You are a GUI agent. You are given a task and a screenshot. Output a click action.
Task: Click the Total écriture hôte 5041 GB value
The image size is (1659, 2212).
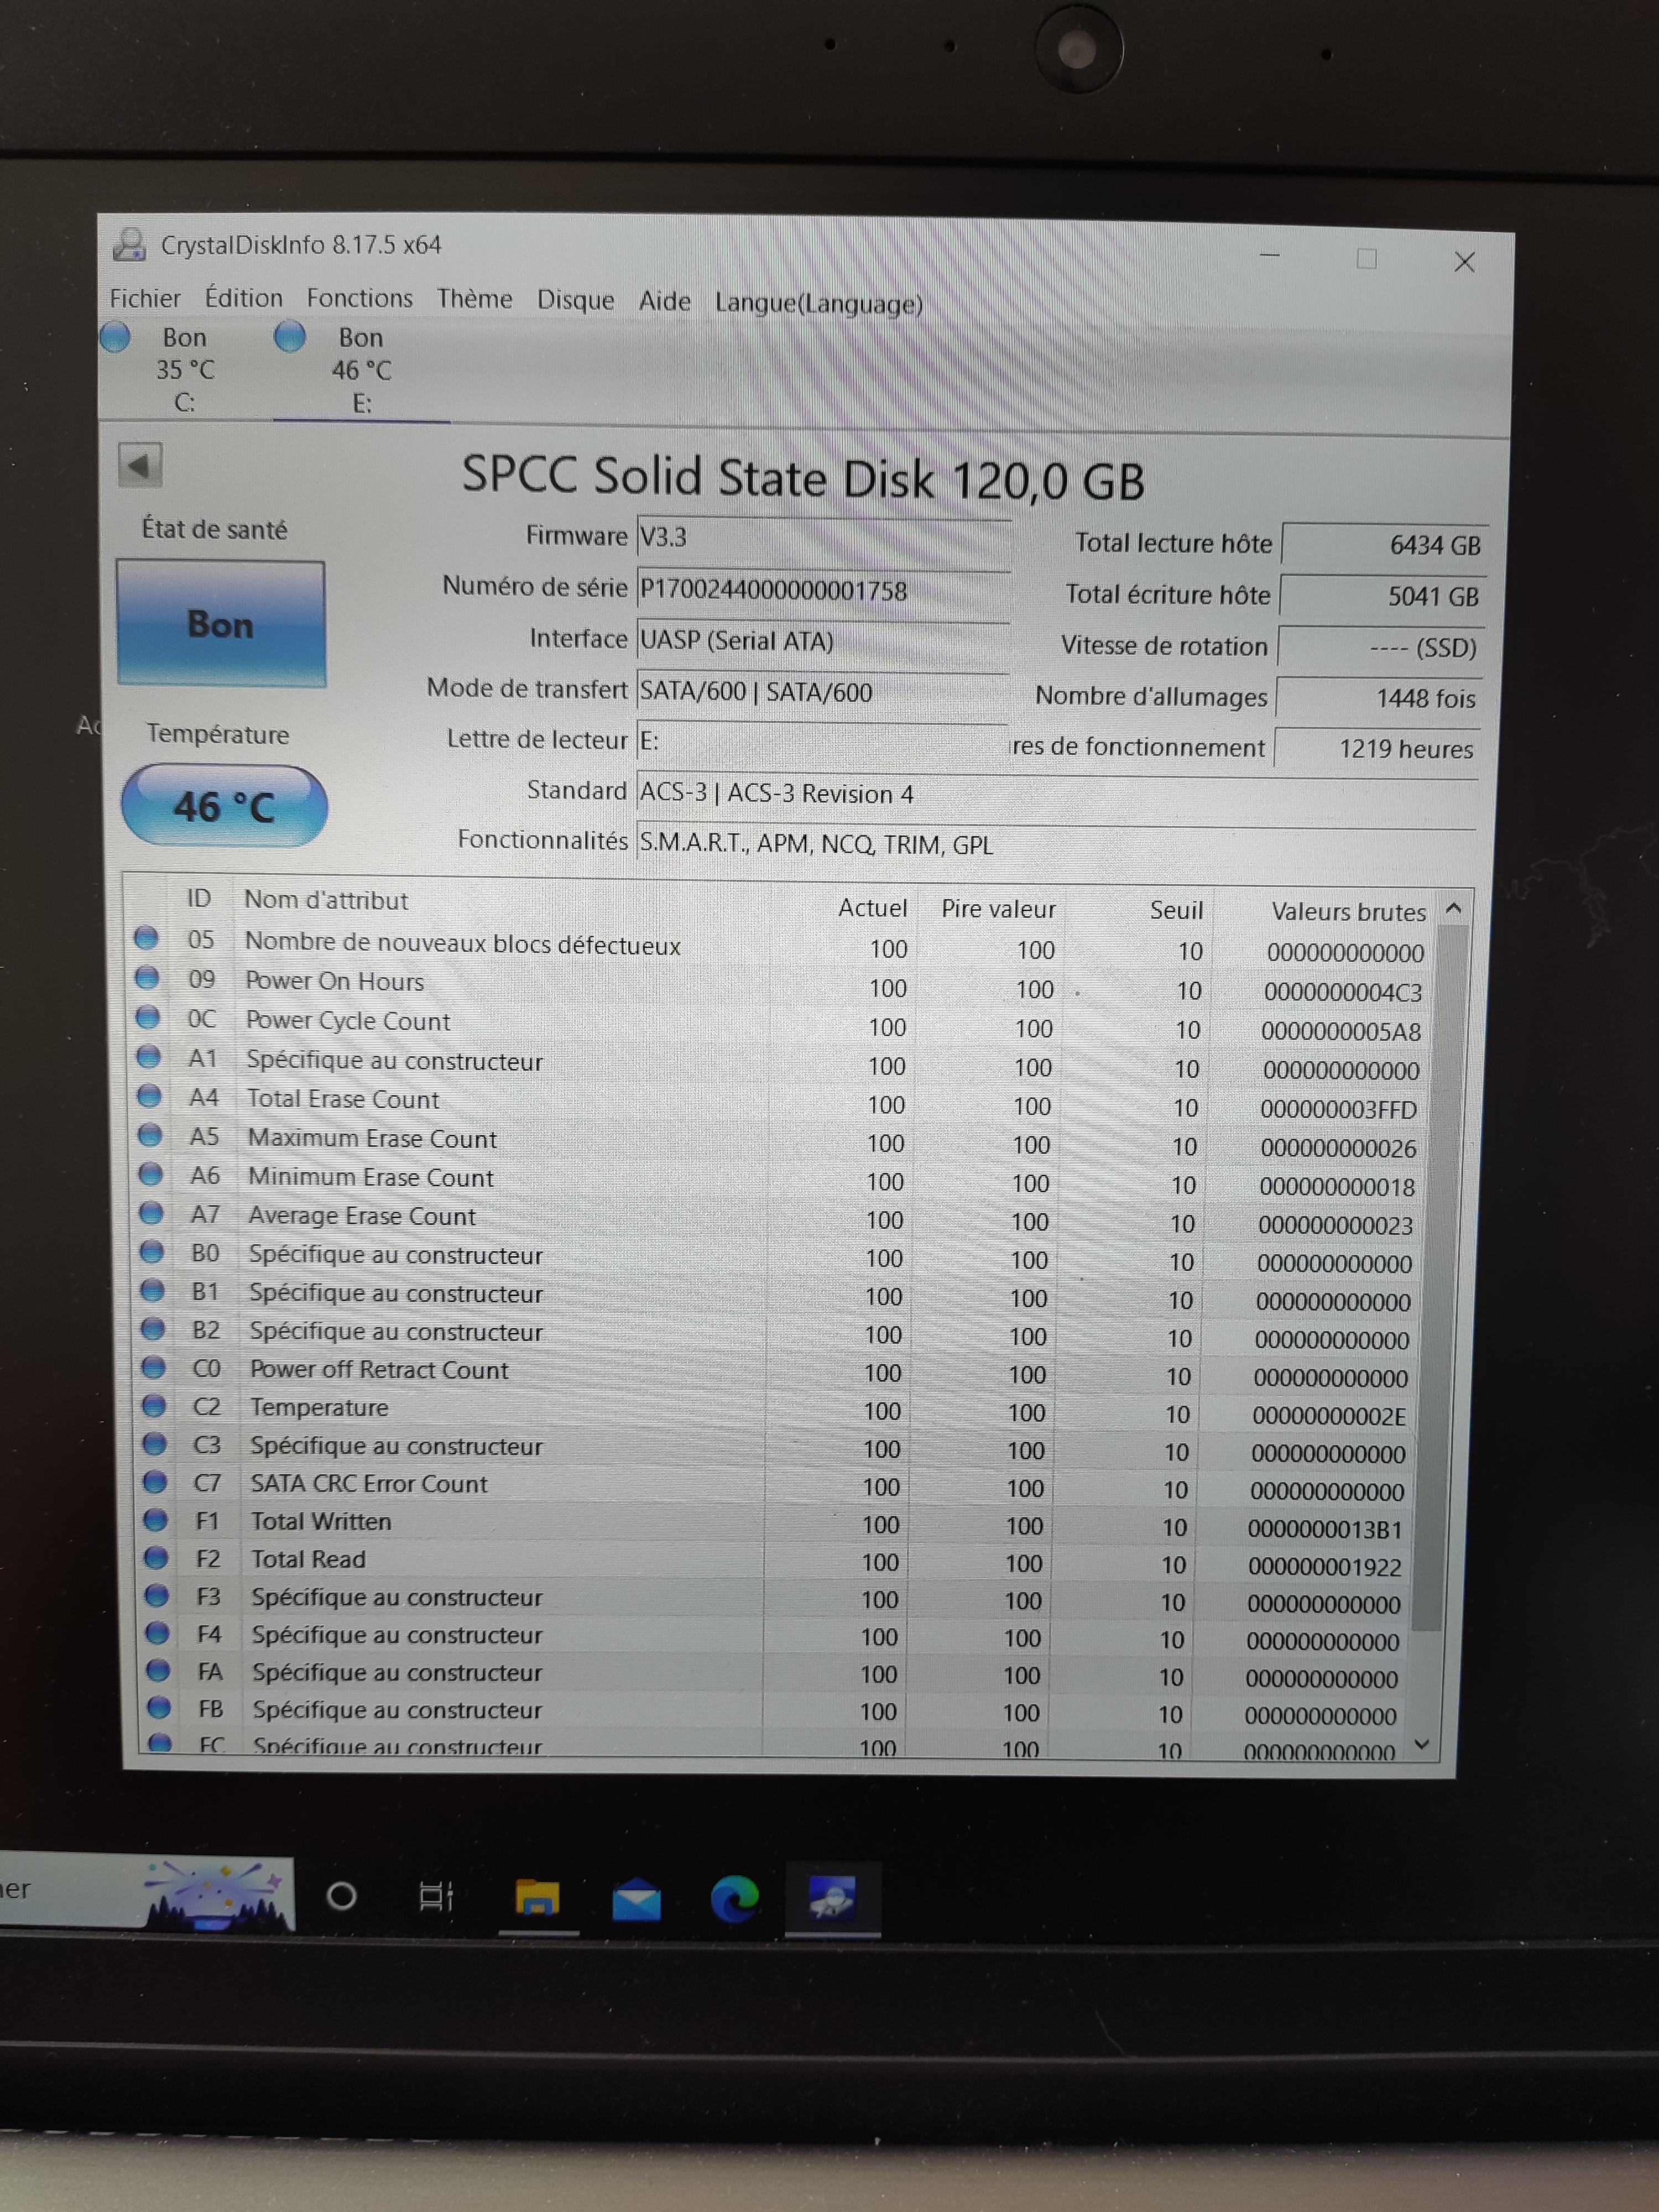click(x=1383, y=597)
